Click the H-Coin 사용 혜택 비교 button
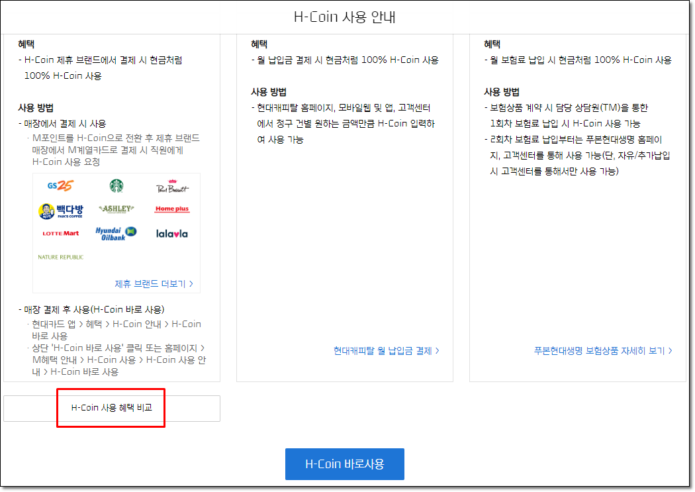Screen dimensions: 695x492 coord(111,408)
